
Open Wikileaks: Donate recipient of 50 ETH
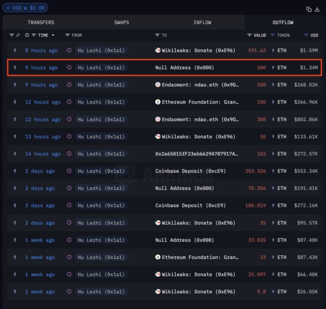198,136
